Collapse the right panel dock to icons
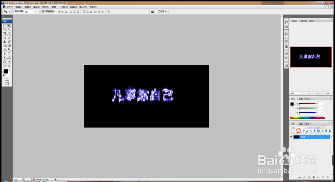This screenshot has width=335, height=182. 331,16
